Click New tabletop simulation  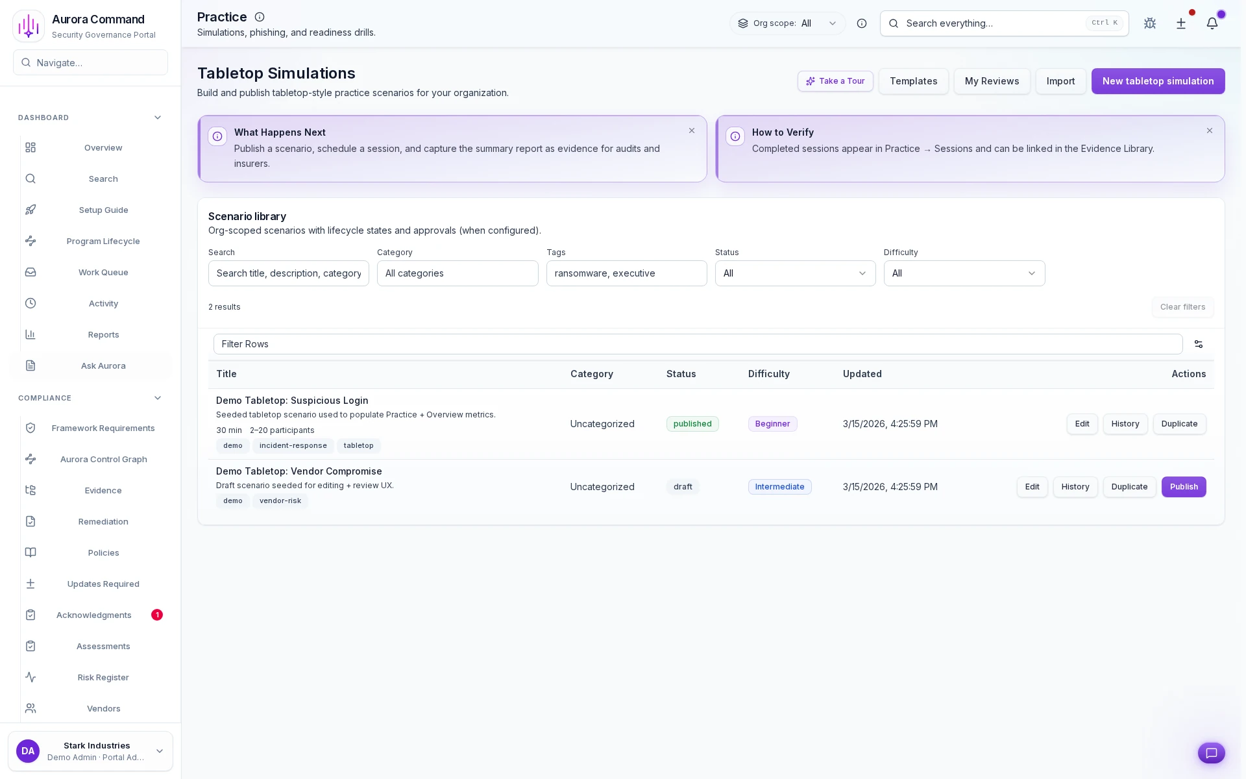pyautogui.click(x=1158, y=81)
